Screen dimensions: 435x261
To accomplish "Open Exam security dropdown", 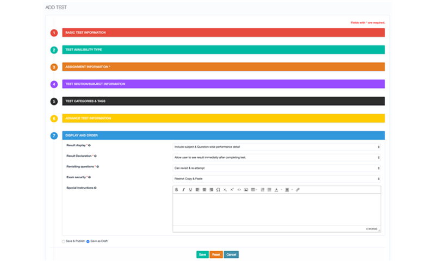I will (276, 179).
